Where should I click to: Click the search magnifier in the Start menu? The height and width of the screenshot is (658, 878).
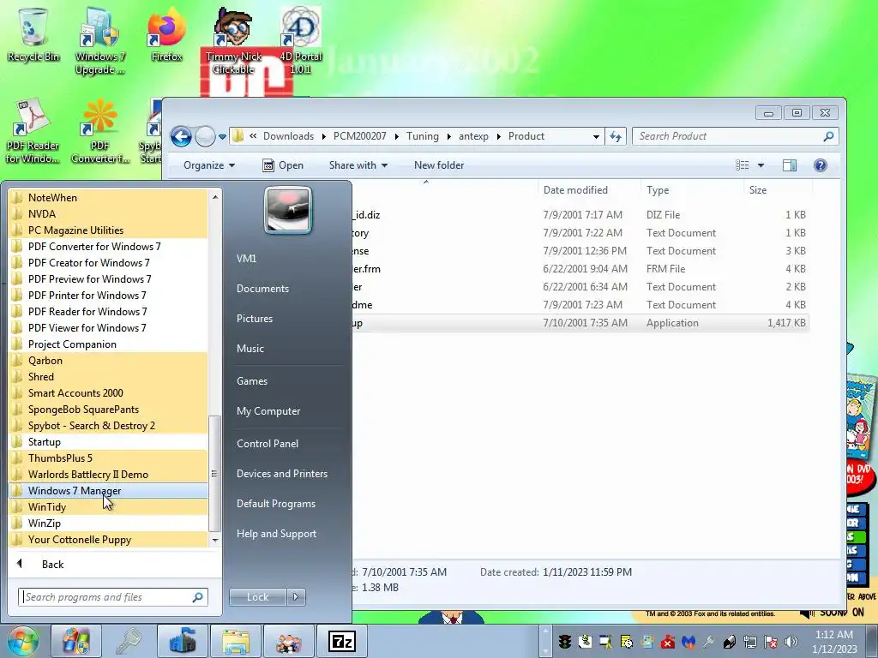[x=198, y=597]
